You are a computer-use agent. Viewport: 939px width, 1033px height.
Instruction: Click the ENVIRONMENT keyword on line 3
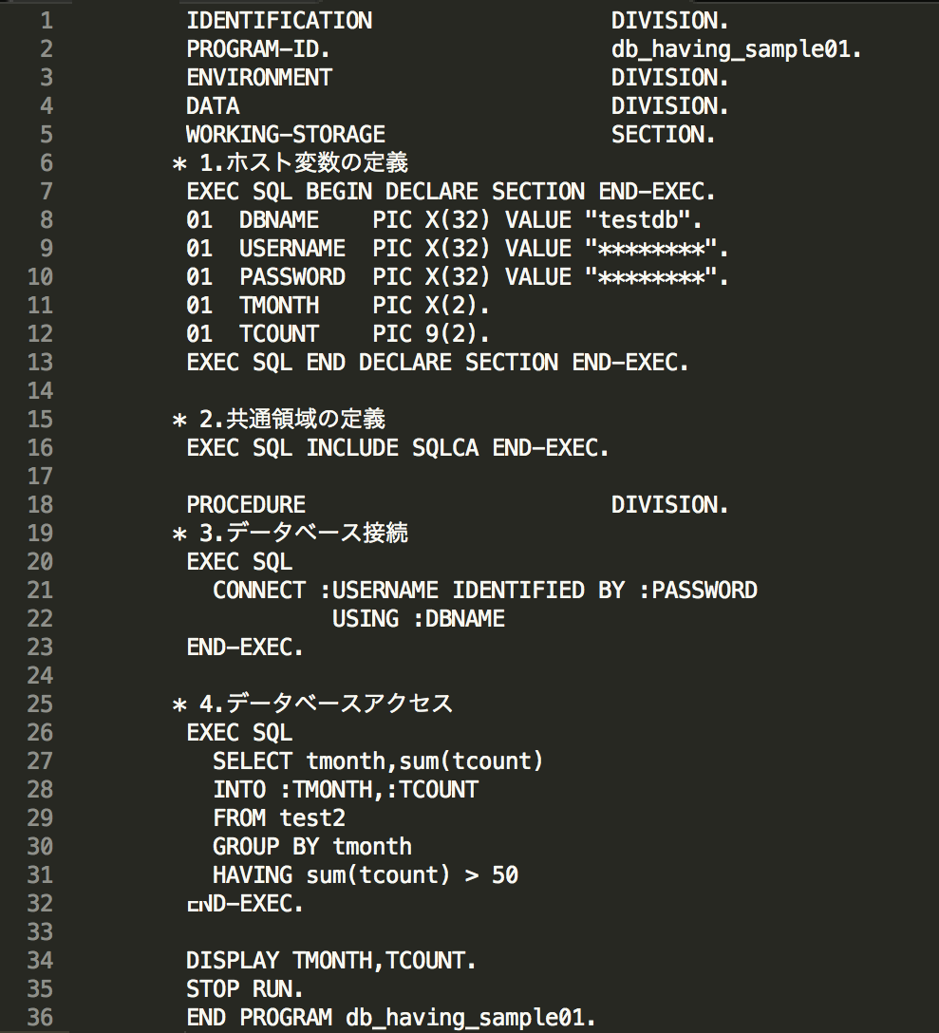click(x=259, y=77)
